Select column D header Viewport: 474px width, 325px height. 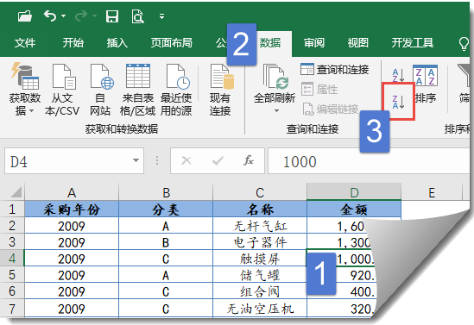tap(354, 192)
